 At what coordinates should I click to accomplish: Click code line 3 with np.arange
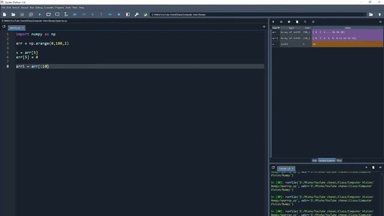click(43, 43)
